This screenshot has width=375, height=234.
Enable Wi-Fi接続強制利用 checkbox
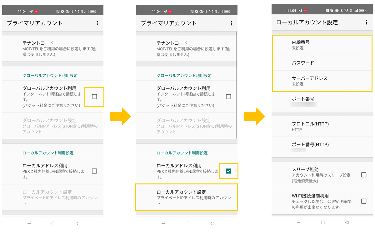pyautogui.click(x=363, y=201)
